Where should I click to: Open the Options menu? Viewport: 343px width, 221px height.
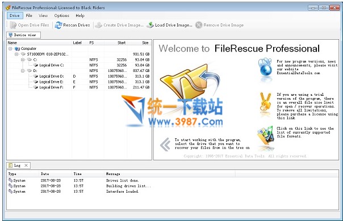pyautogui.click(x=62, y=15)
